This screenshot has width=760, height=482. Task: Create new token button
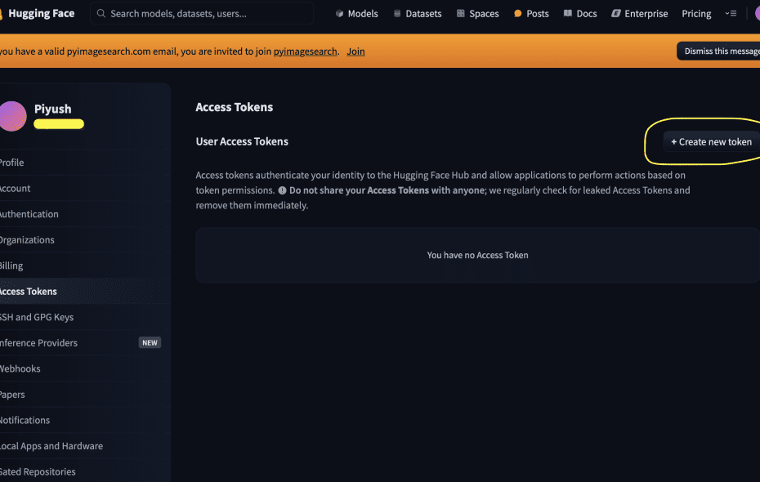[x=711, y=142]
